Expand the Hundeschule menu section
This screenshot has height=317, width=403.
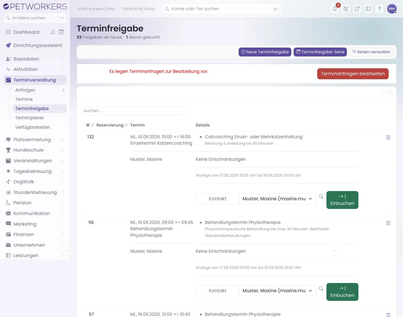(35, 150)
